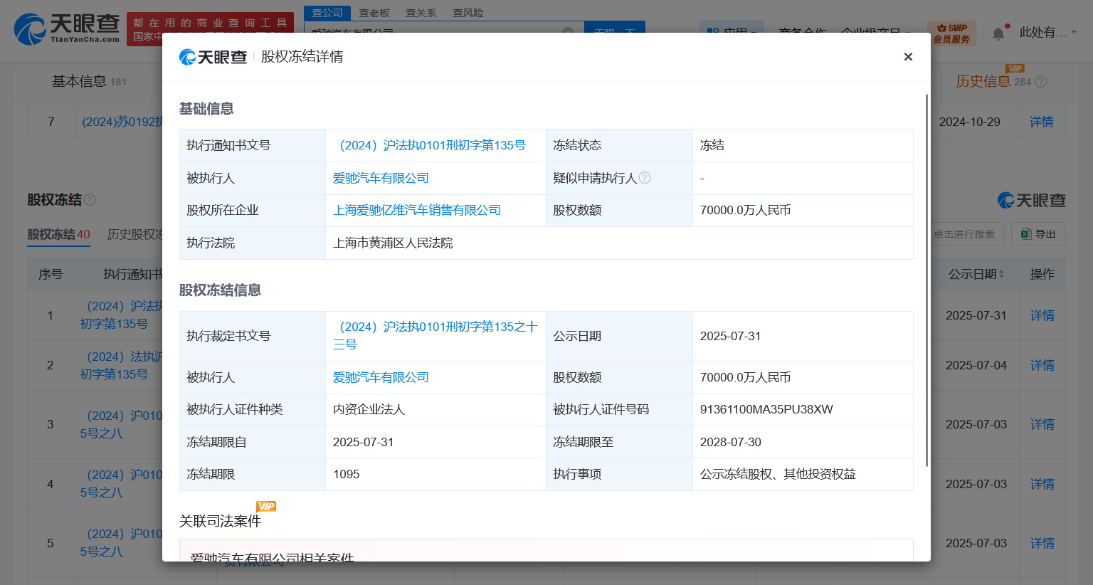Click 证件号码 91361100MA35PU38XW
This screenshot has width=1093, height=585.
[766, 409]
